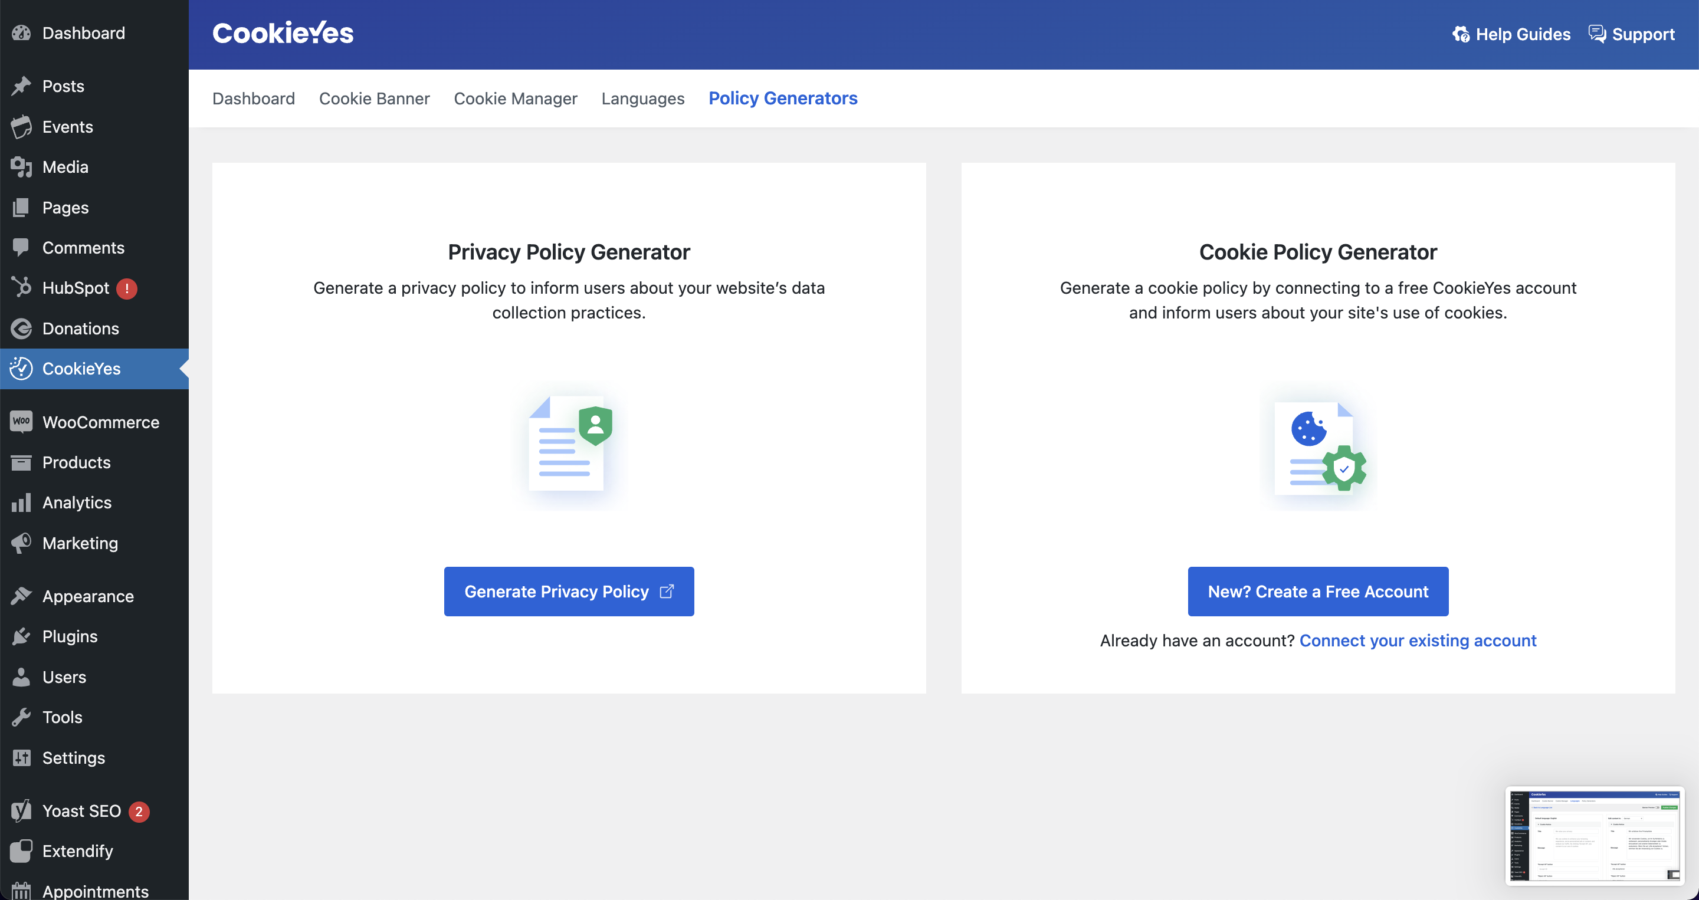Click the Events ticket icon
The image size is (1699, 900).
(x=21, y=127)
